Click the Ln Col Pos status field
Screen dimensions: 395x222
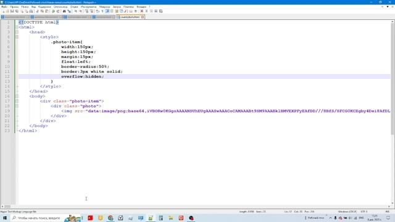(299, 212)
